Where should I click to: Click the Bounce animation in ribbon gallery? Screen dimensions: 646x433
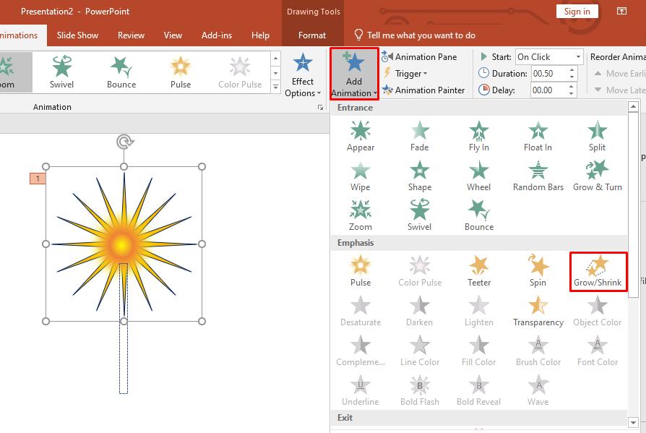click(121, 73)
